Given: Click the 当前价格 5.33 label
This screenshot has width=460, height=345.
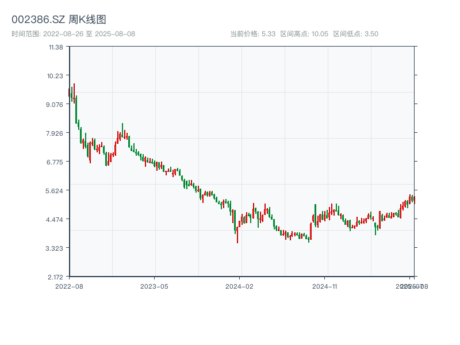Looking at the screenshot, I should (252, 34).
